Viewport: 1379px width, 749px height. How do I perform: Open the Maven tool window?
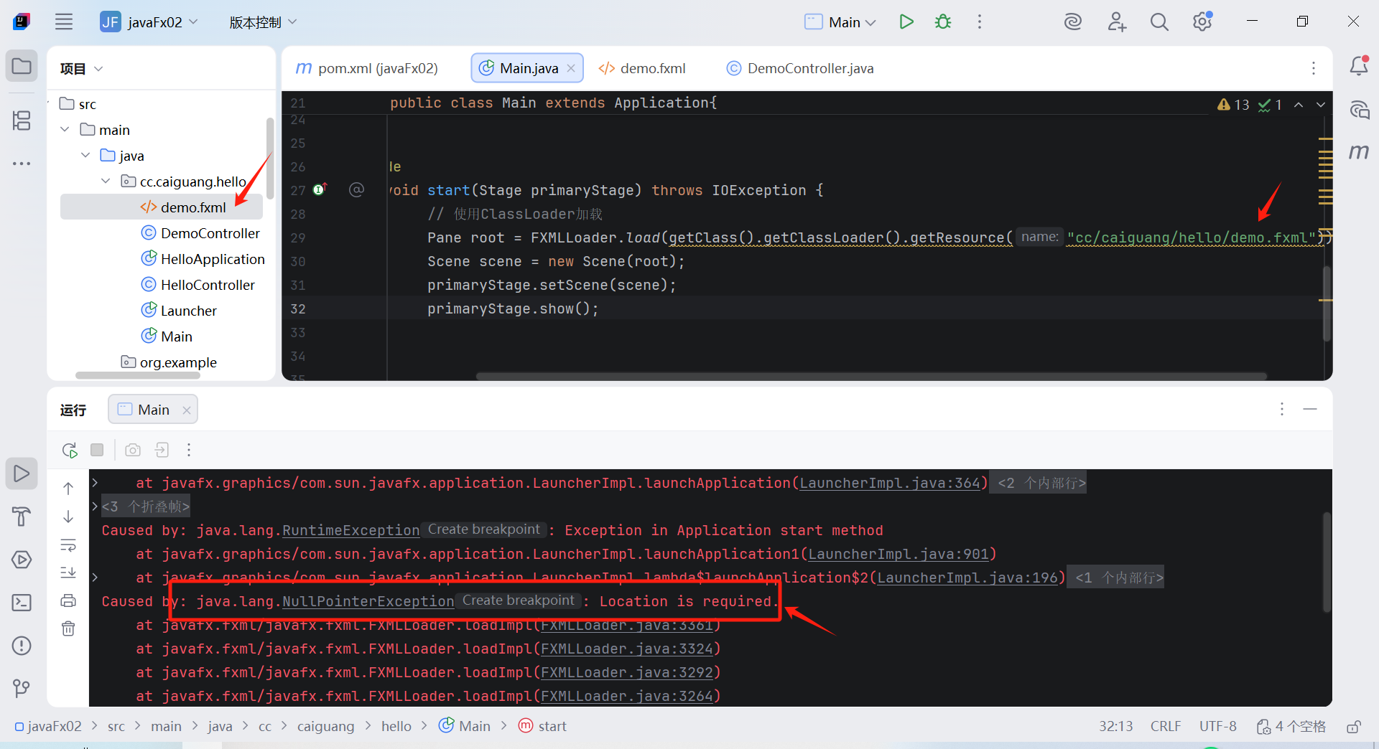pyautogui.click(x=1359, y=151)
